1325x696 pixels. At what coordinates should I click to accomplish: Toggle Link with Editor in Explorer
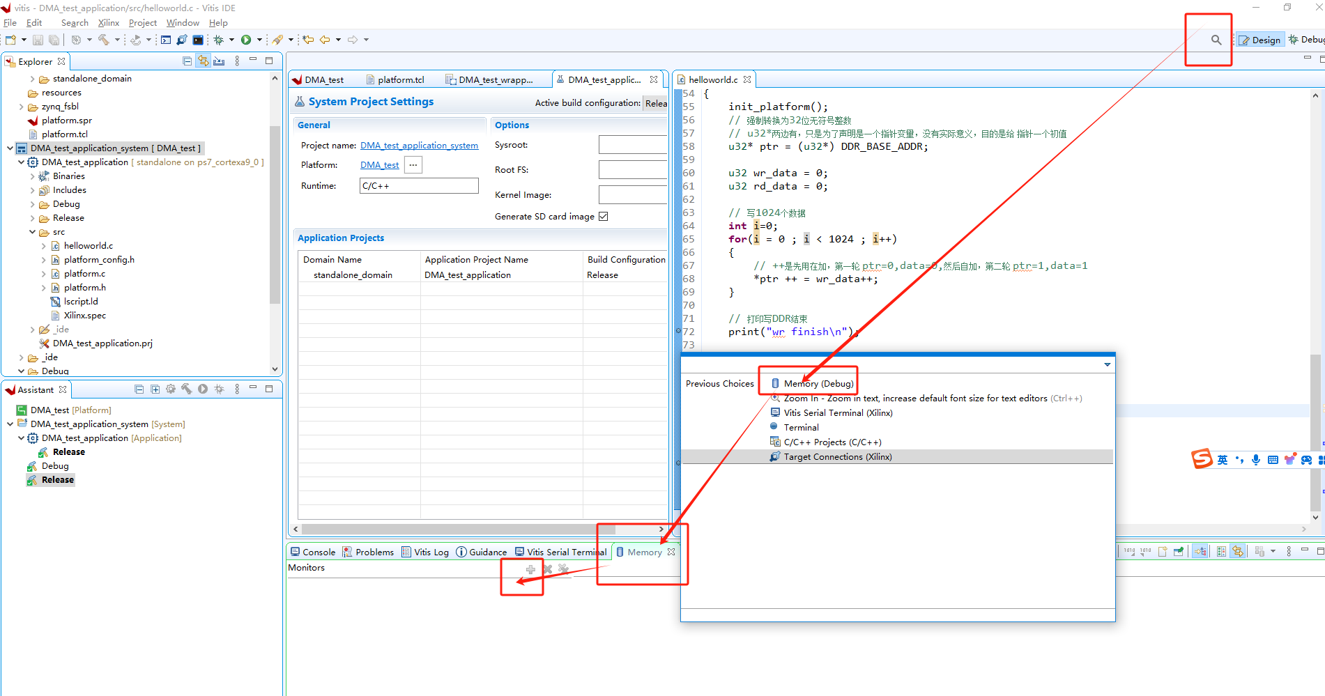click(x=203, y=61)
